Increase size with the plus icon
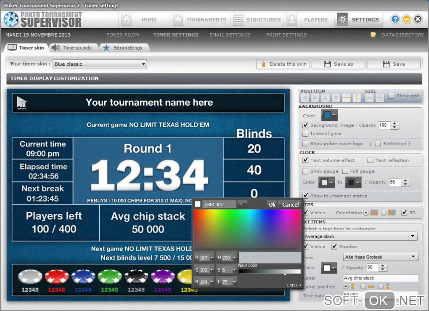The image size is (429, 311). (380, 98)
